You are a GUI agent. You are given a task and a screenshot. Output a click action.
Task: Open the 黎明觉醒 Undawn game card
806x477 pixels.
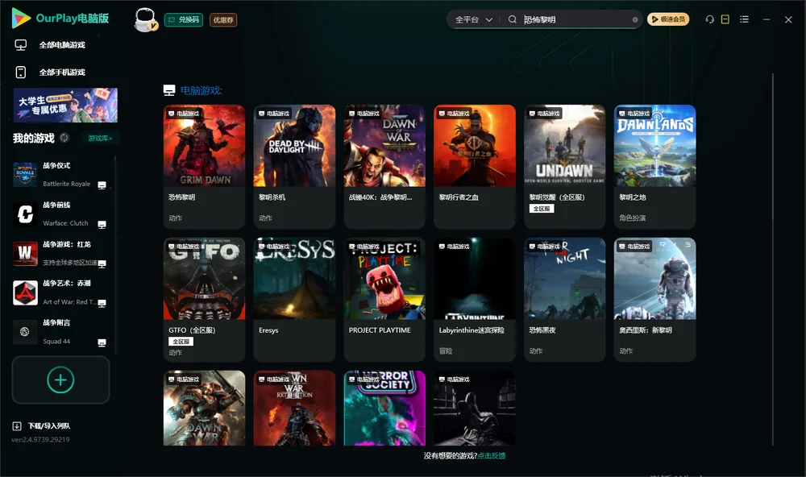(x=564, y=167)
